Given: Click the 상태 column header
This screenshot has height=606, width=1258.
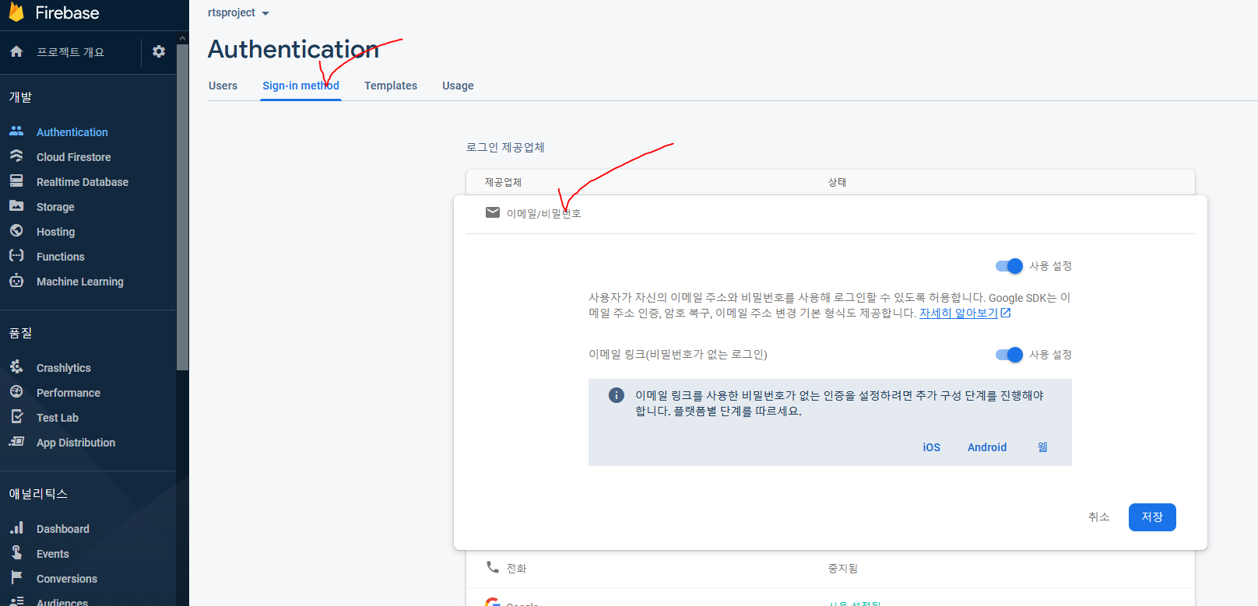Looking at the screenshot, I should (x=837, y=182).
